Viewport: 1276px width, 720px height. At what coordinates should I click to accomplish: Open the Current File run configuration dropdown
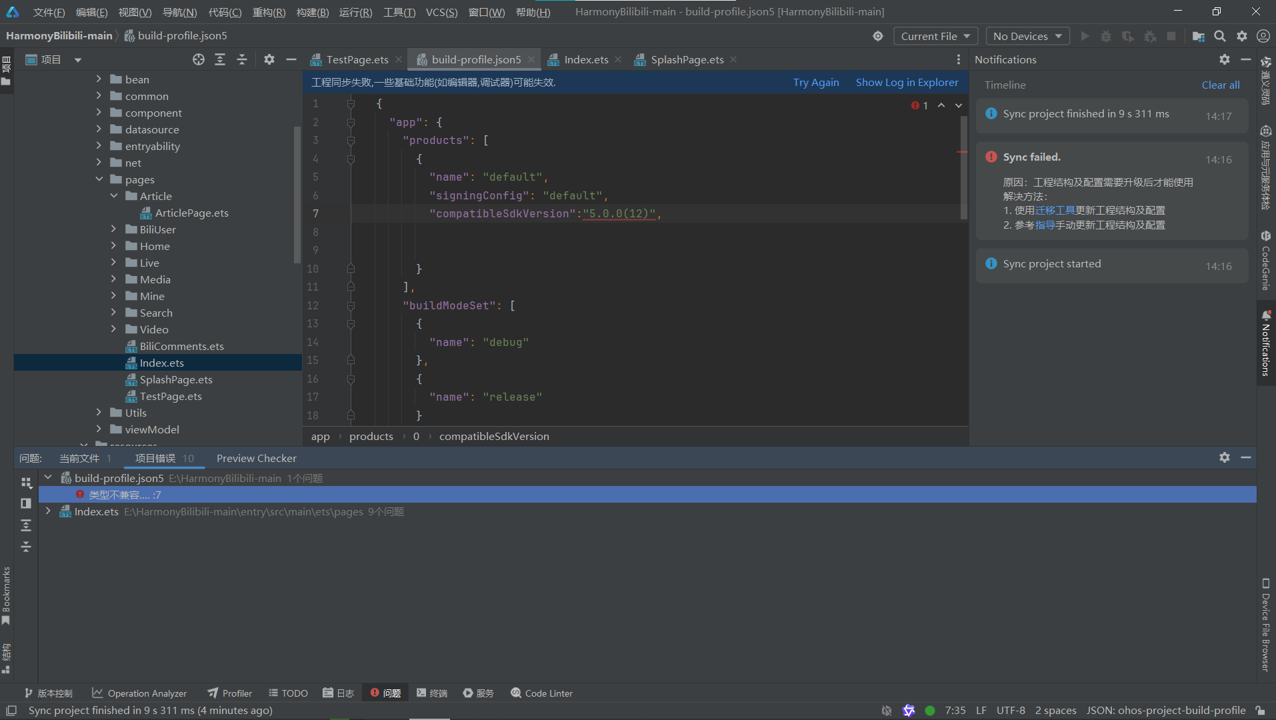coord(935,36)
